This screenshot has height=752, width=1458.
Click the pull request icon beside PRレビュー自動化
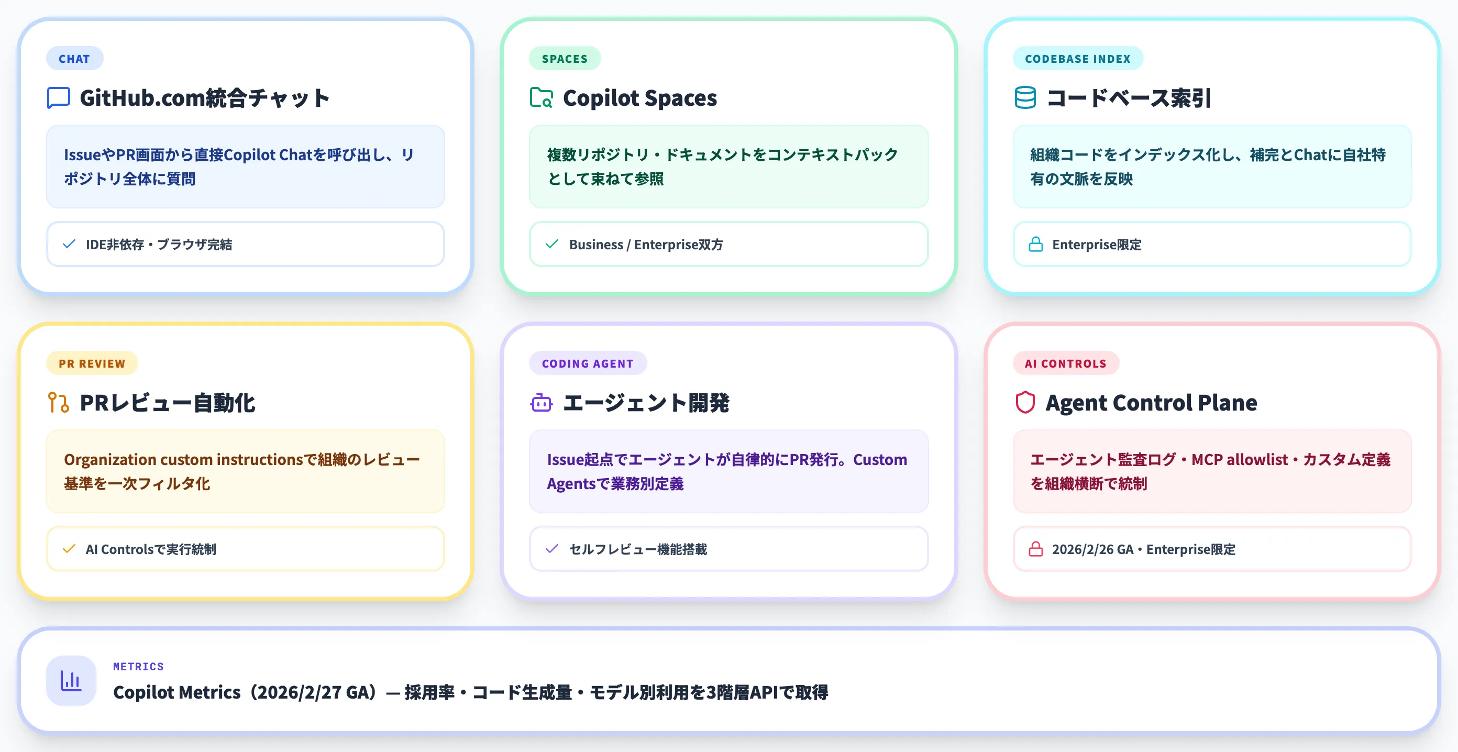58,402
